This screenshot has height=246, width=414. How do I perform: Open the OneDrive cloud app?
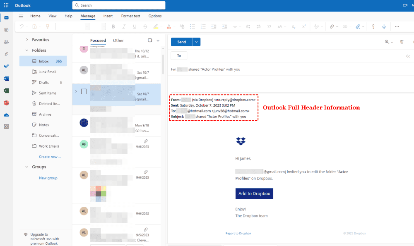click(x=6, y=115)
